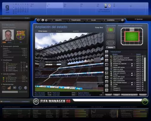Image resolution: width=151 pixels, height=121 pixels.
Task: Toggle Estado checkbox for Torre
Action: point(143,86)
